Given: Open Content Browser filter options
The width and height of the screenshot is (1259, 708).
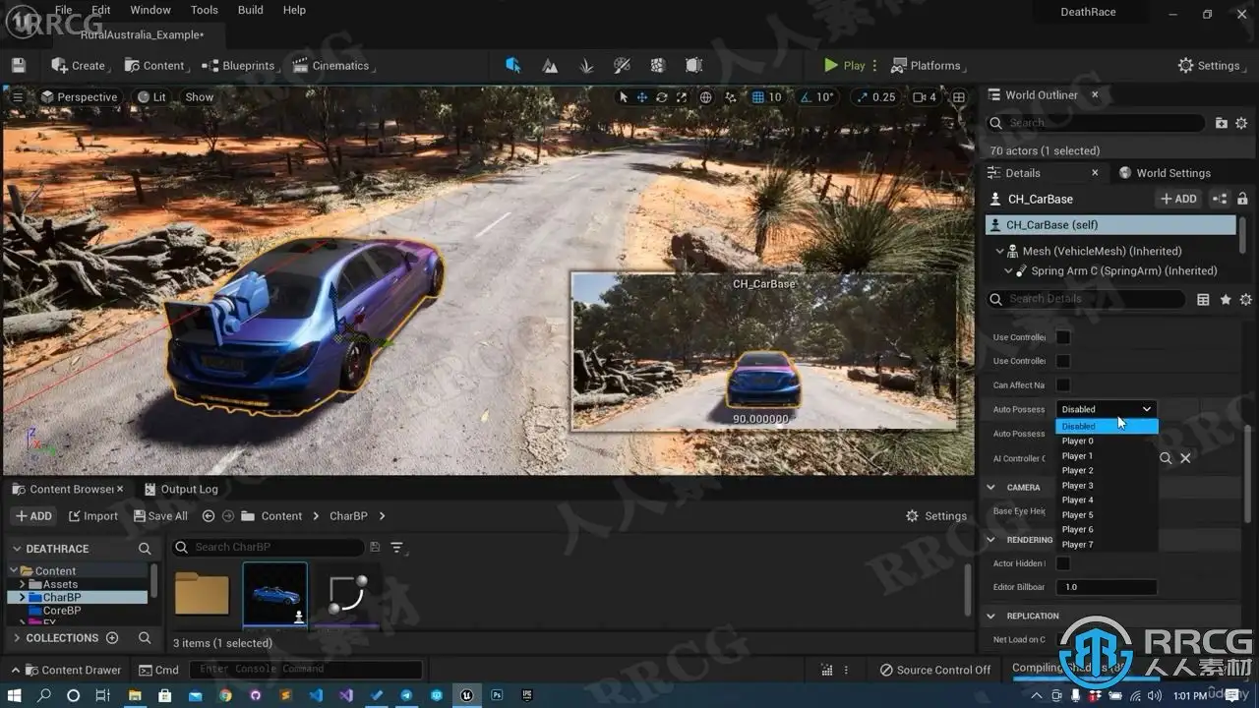Looking at the screenshot, I should coord(397,547).
